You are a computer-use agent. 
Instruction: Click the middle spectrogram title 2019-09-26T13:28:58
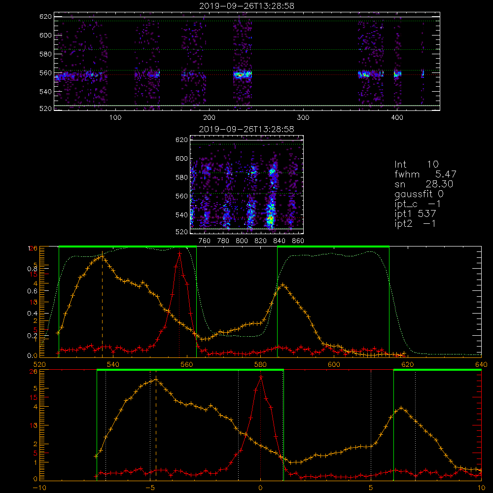pos(246,129)
